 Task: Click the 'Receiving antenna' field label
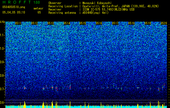pyautogui.click(x=62, y=13)
